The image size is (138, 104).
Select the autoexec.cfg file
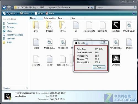[89, 27]
